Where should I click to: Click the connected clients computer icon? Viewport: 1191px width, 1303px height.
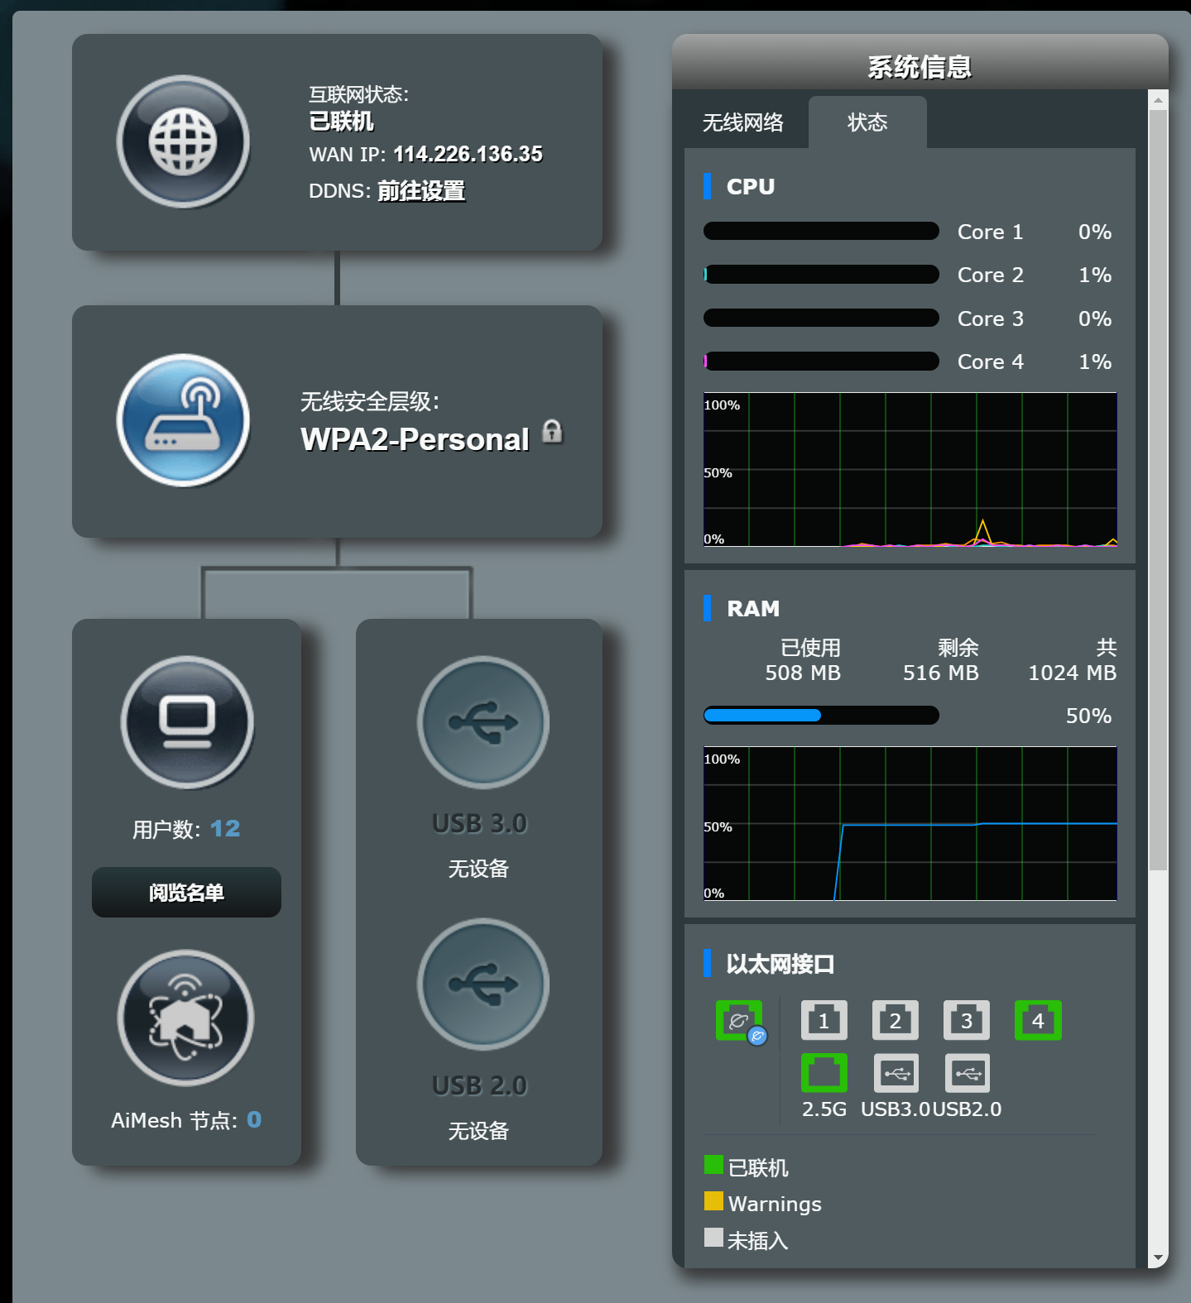tap(187, 721)
